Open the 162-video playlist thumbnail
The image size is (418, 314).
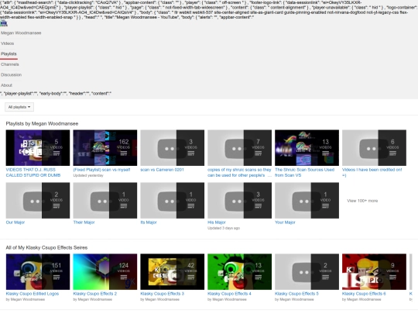click(x=105, y=147)
